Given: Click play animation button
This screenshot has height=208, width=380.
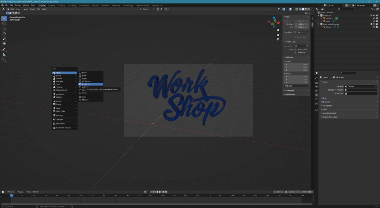Looking at the screenshot, I should (160, 192).
